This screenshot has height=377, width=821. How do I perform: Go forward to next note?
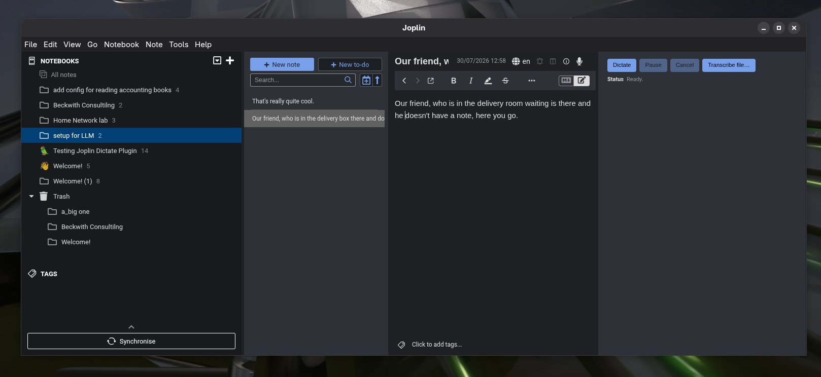418,81
